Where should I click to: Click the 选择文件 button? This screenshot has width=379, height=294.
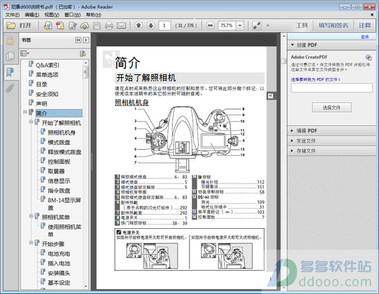[x=332, y=107]
